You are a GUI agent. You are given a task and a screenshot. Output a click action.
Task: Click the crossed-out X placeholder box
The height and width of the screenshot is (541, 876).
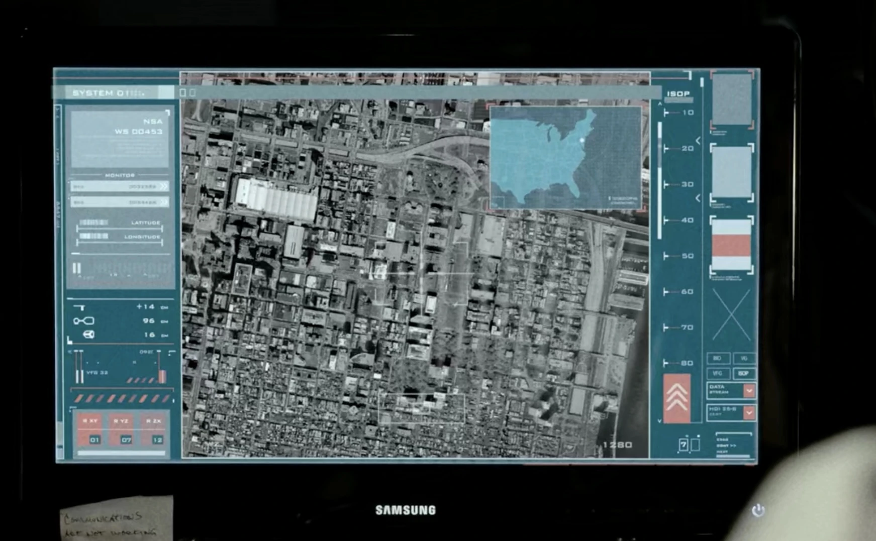tap(731, 315)
